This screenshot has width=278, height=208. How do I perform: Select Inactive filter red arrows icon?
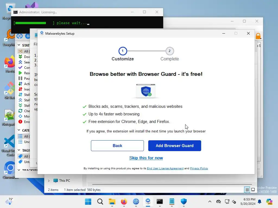(20, 89)
